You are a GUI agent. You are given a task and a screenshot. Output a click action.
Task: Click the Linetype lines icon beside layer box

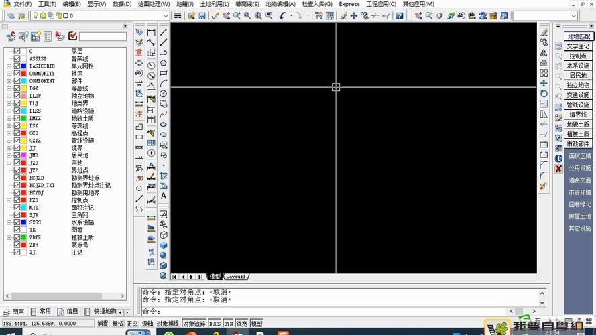click(x=178, y=16)
